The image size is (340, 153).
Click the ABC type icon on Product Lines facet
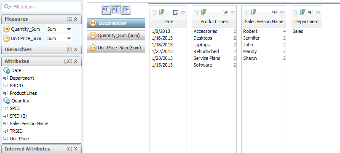click(225, 12)
